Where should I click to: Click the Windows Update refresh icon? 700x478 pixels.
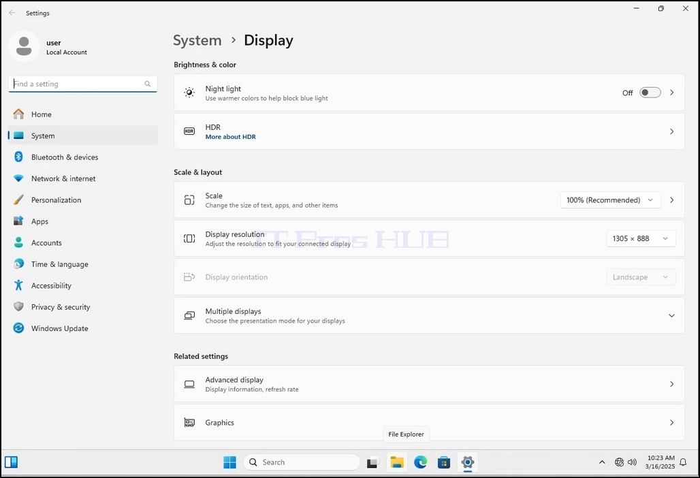18,328
